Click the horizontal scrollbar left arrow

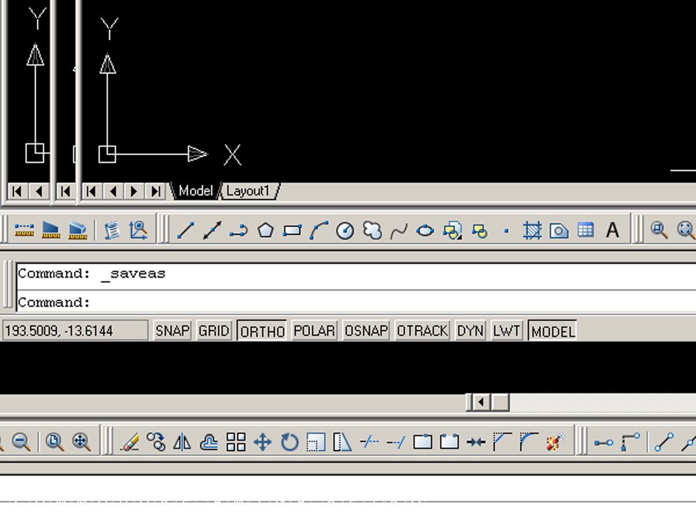(481, 402)
